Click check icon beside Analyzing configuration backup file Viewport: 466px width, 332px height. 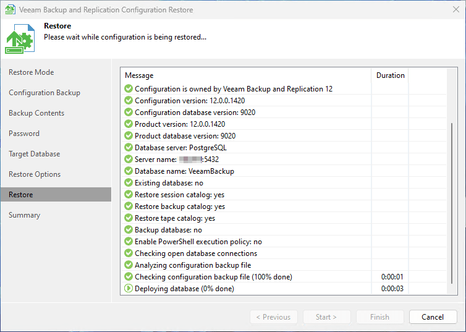[x=129, y=265]
